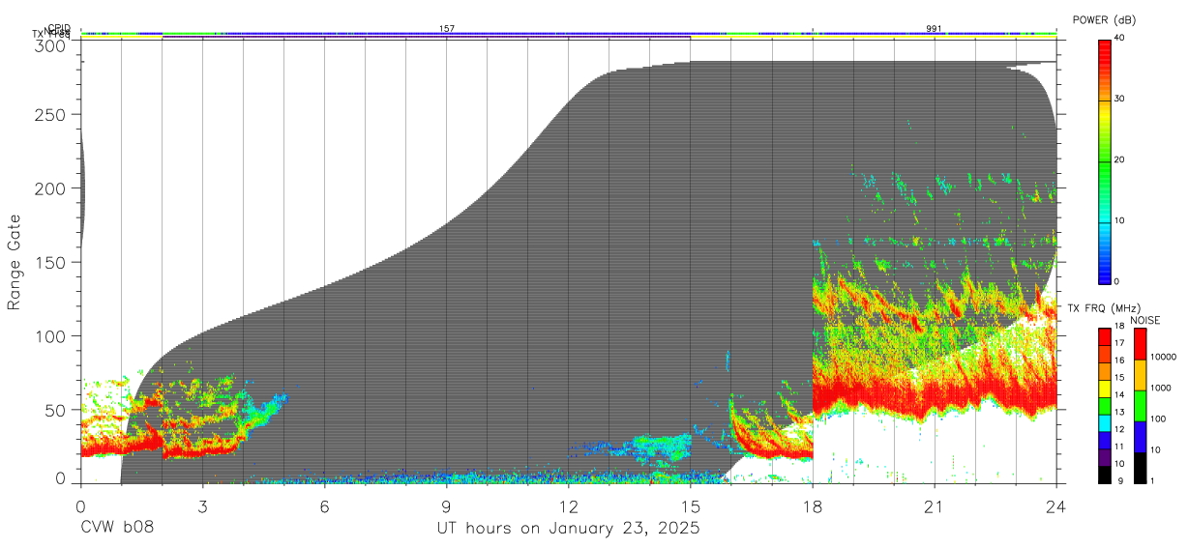Click the x-axis tick label 6
Screen dimensions: 1188x548
[x=324, y=506]
